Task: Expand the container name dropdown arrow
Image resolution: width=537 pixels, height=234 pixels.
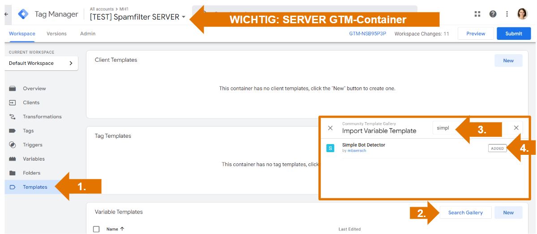Action: coord(184,17)
